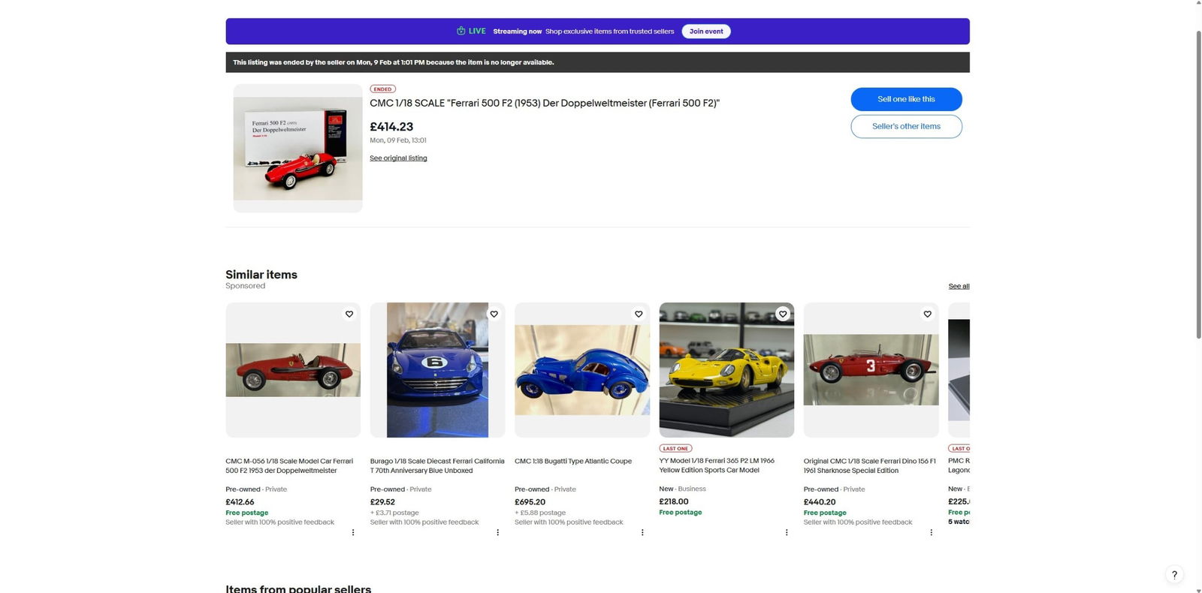
Task: Click heart icon on Ferrari Dino 156 F1
Action: coord(927,314)
